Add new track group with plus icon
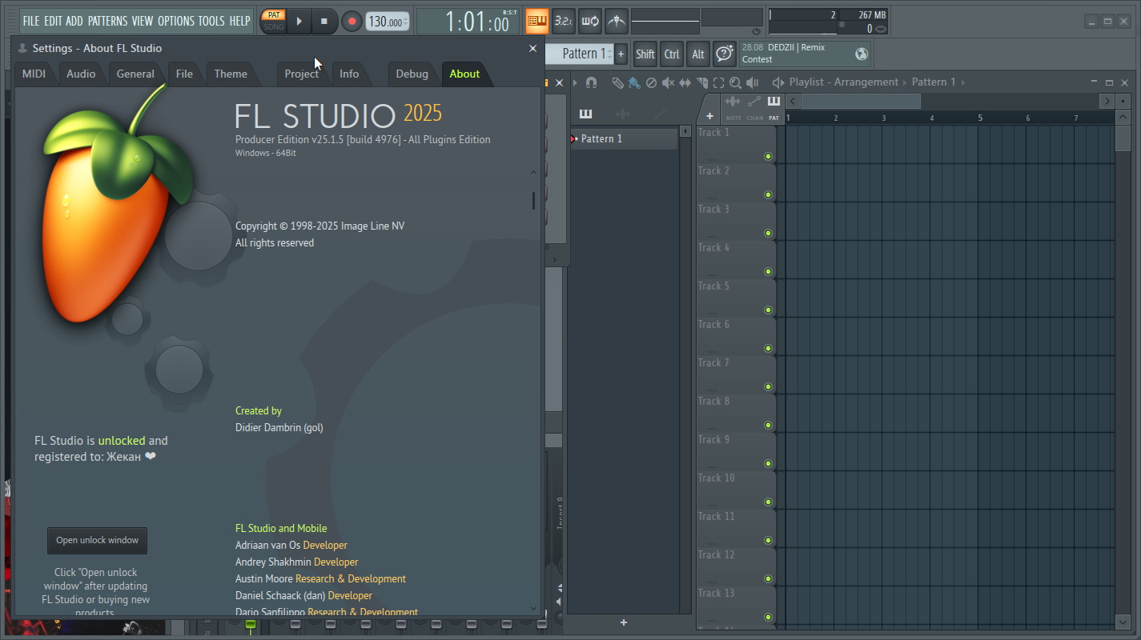This screenshot has height=640, width=1141. click(x=709, y=116)
